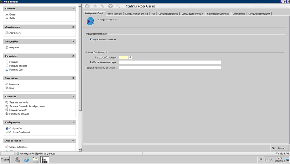This screenshot has width=290, height=164.
Task: Open Server Manager from the taskbar
Action: [x=18, y=160]
